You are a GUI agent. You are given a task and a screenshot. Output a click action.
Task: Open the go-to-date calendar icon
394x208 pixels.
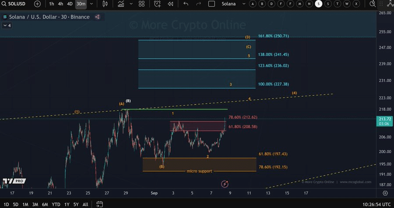(99, 204)
